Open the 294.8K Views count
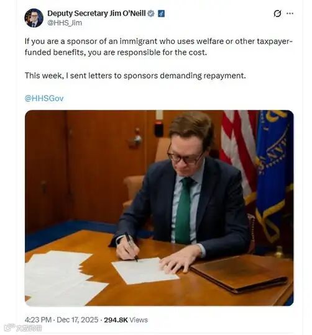Screen dimensions: 312x335 pos(126,320)
